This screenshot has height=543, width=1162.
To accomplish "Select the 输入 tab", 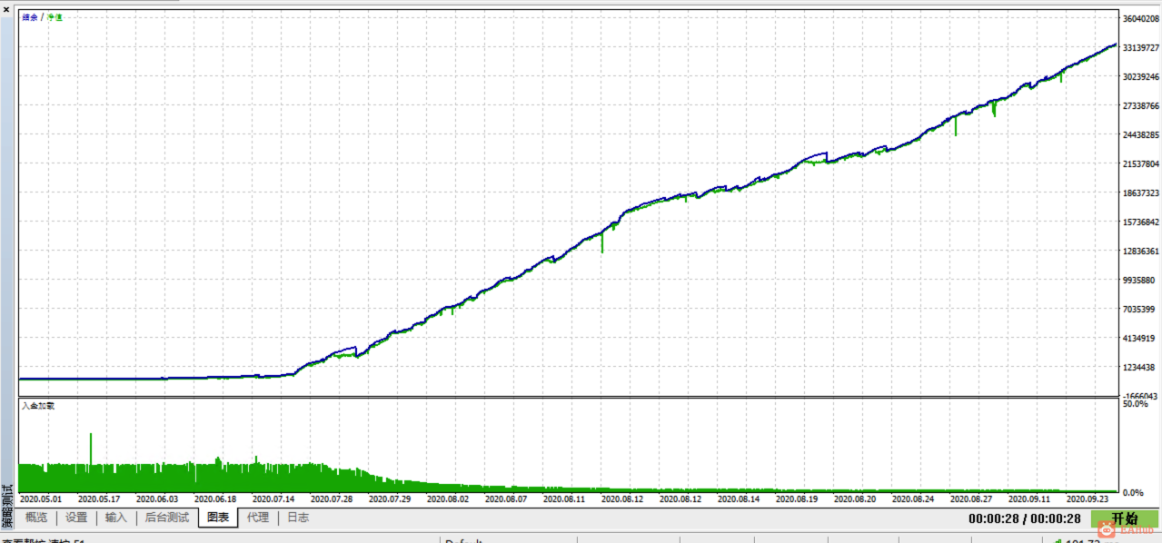I will 116,518.
